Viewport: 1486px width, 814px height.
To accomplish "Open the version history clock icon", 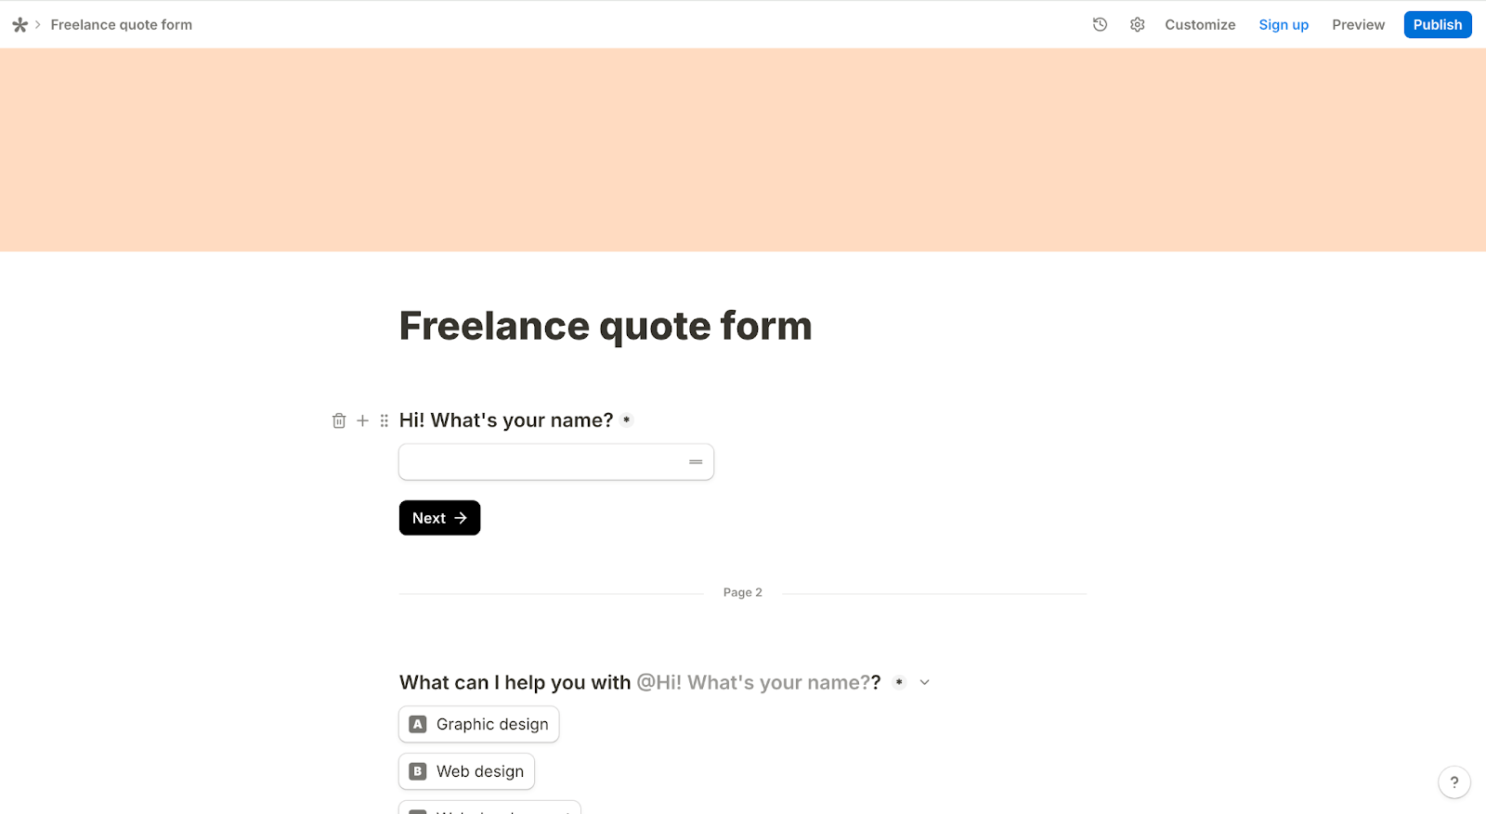I will 1100,24.
